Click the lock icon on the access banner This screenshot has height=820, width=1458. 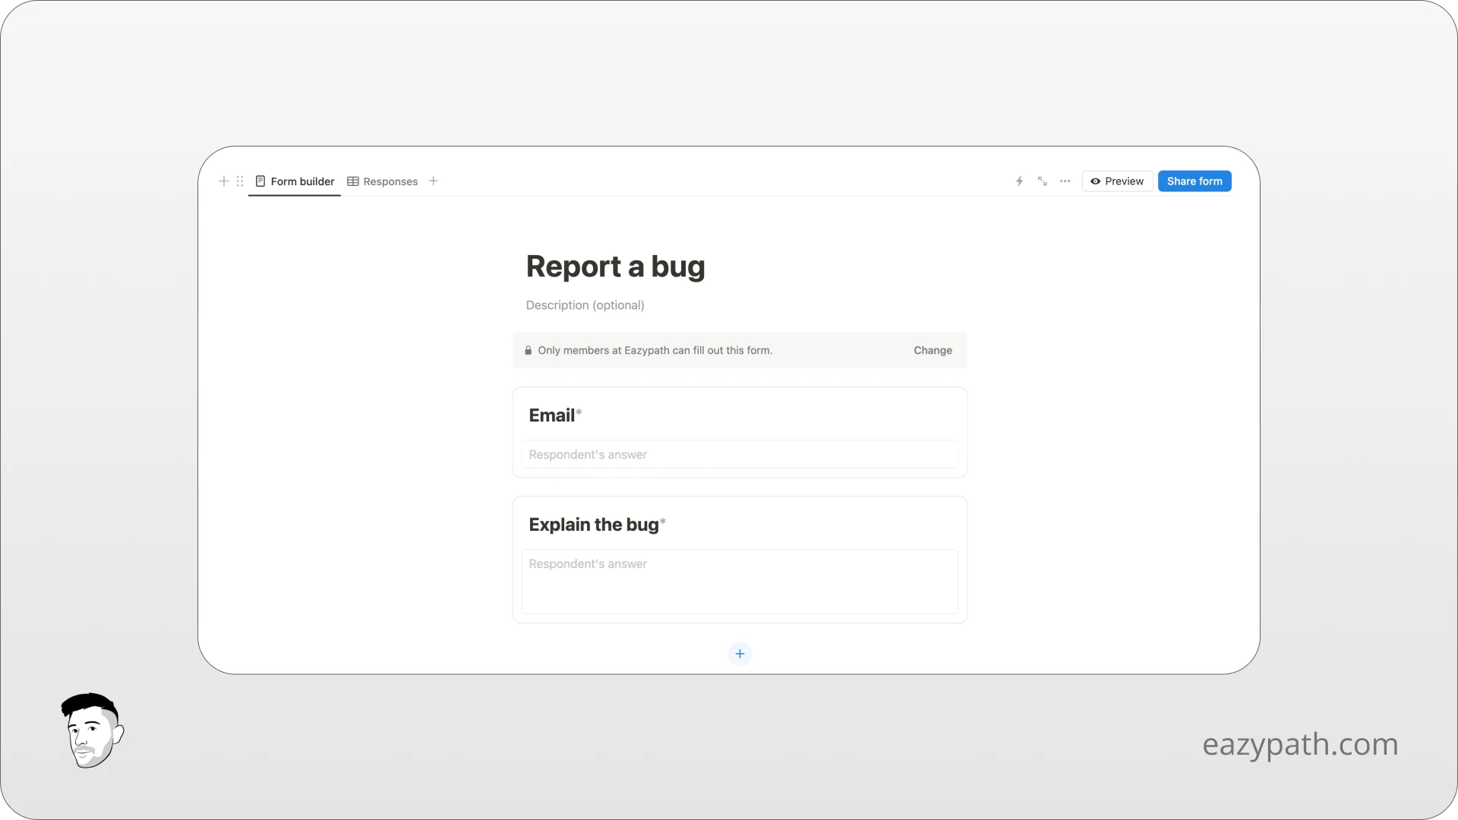(528, 350)
